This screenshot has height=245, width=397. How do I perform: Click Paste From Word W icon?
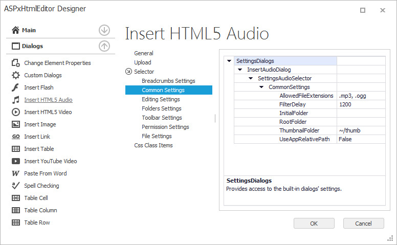[15, 173]
